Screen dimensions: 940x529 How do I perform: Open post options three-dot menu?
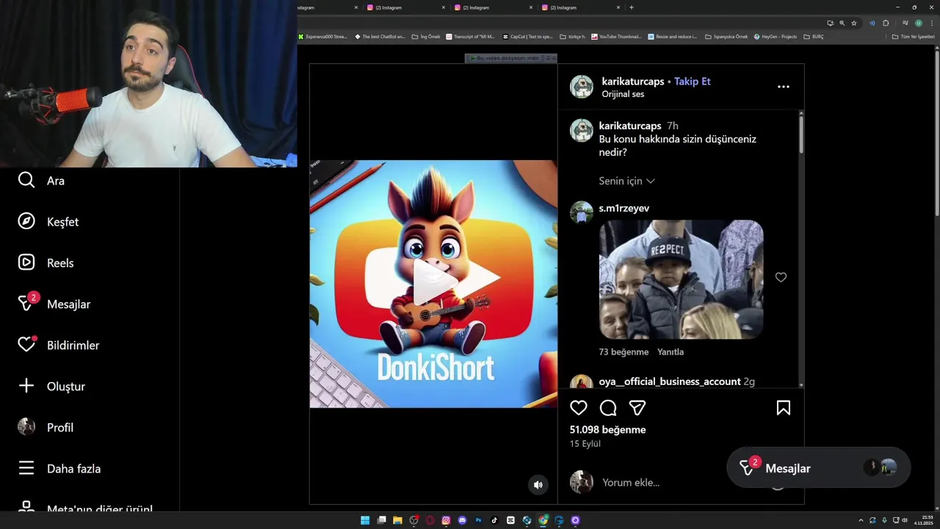point(784,87)
